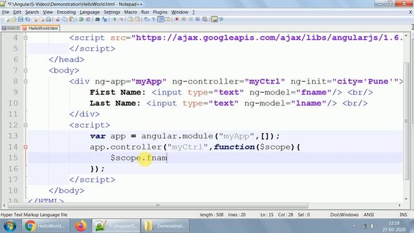Click the Save All toolbar icon
414x233 pixels.
click(27, 19)
